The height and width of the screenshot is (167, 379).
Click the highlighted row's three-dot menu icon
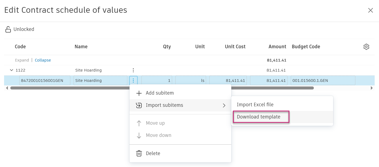[133, 81]
